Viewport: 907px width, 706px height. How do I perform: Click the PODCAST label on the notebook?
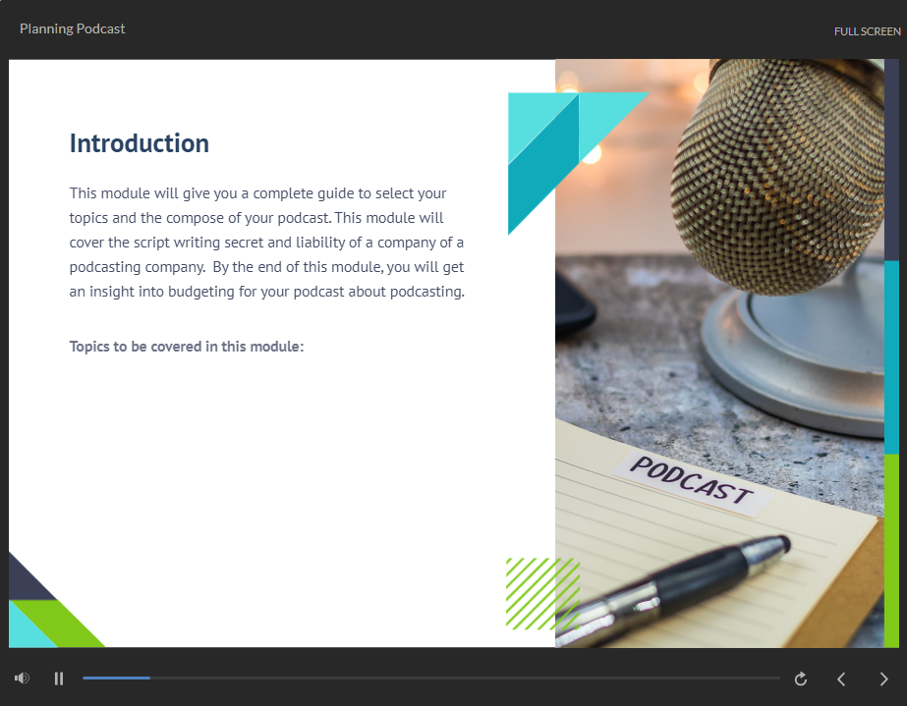click(x=691, y=482)
